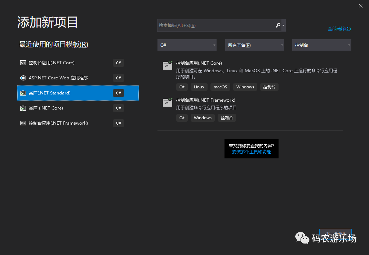Viewport: 369px width, 255px height.
Task: Select recent template 类库 (.NET Core)
Action: coord(78,108)
